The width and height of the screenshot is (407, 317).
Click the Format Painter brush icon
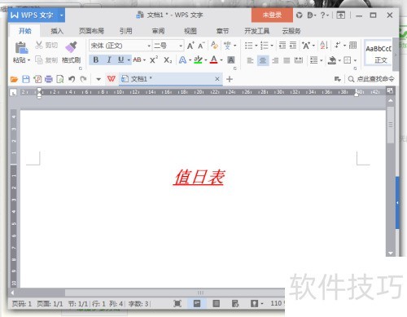[72, 46]
